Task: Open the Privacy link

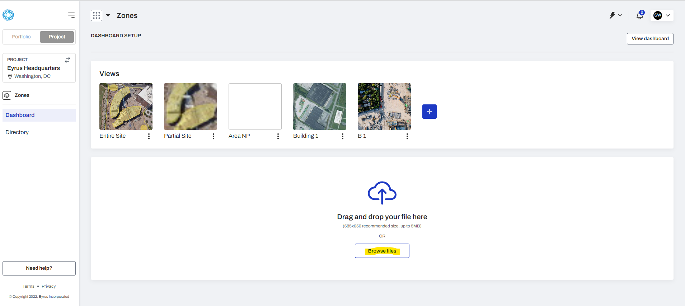Action: pos(49,286)
